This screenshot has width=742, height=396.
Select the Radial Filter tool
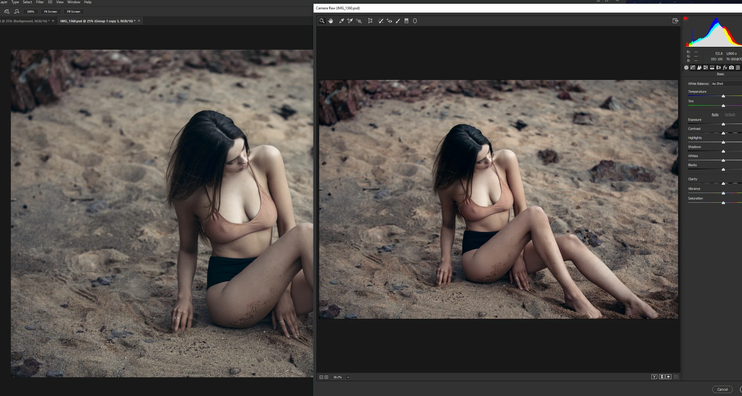click(415, 21)
